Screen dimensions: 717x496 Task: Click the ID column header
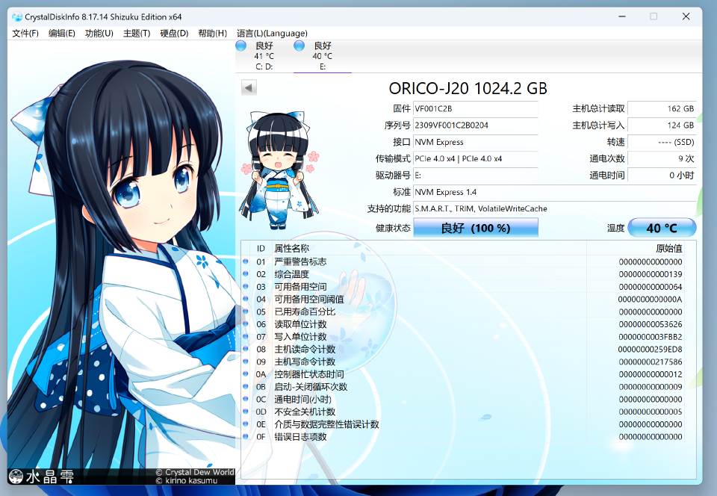[x=261, y=248]
